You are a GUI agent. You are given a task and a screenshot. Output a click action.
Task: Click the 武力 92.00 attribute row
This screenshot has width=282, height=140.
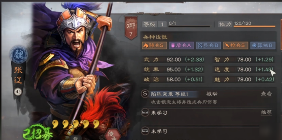click(174, 60)
